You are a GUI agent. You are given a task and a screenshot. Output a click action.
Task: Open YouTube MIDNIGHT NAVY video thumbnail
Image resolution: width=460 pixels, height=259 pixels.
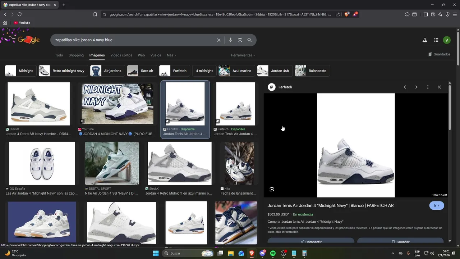[118, 104]
